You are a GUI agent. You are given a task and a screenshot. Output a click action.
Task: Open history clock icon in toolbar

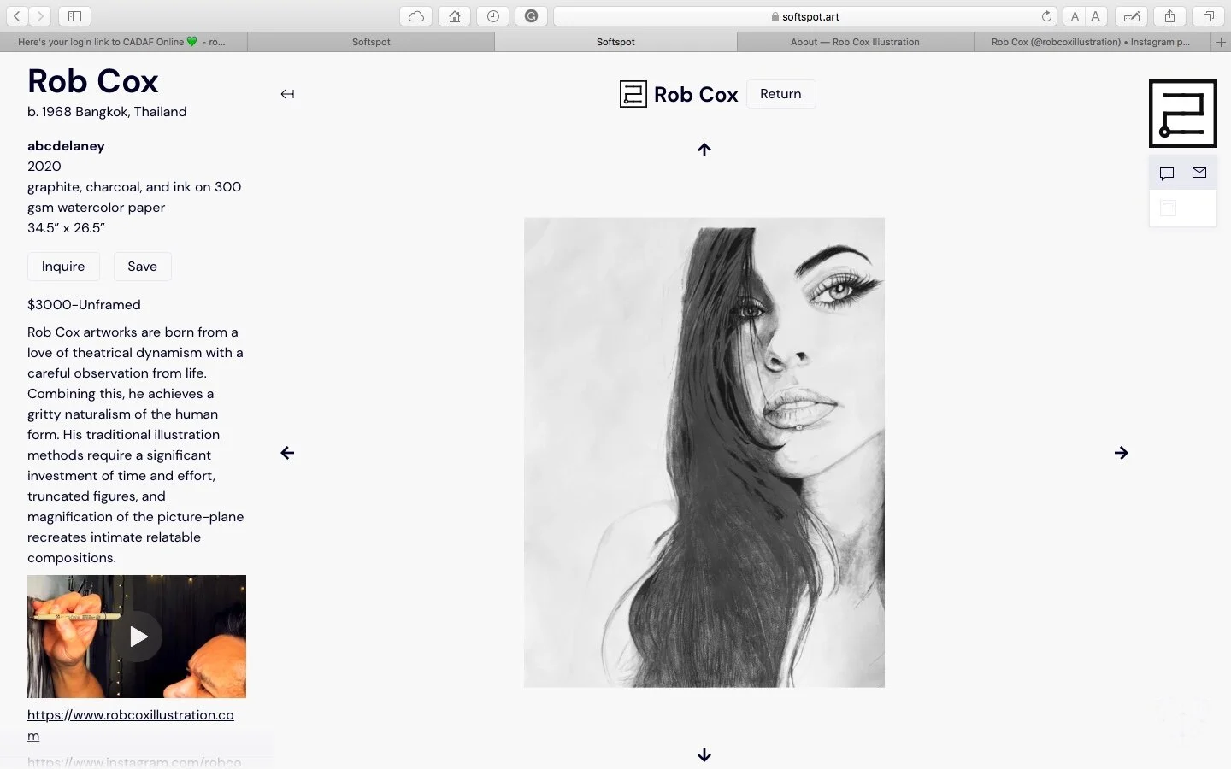click(x=493, y=16)
